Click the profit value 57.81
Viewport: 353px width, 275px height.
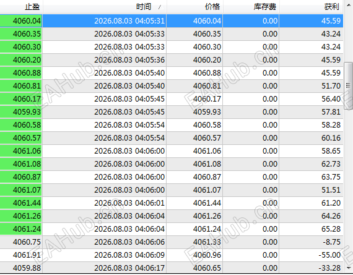[331, 112]
